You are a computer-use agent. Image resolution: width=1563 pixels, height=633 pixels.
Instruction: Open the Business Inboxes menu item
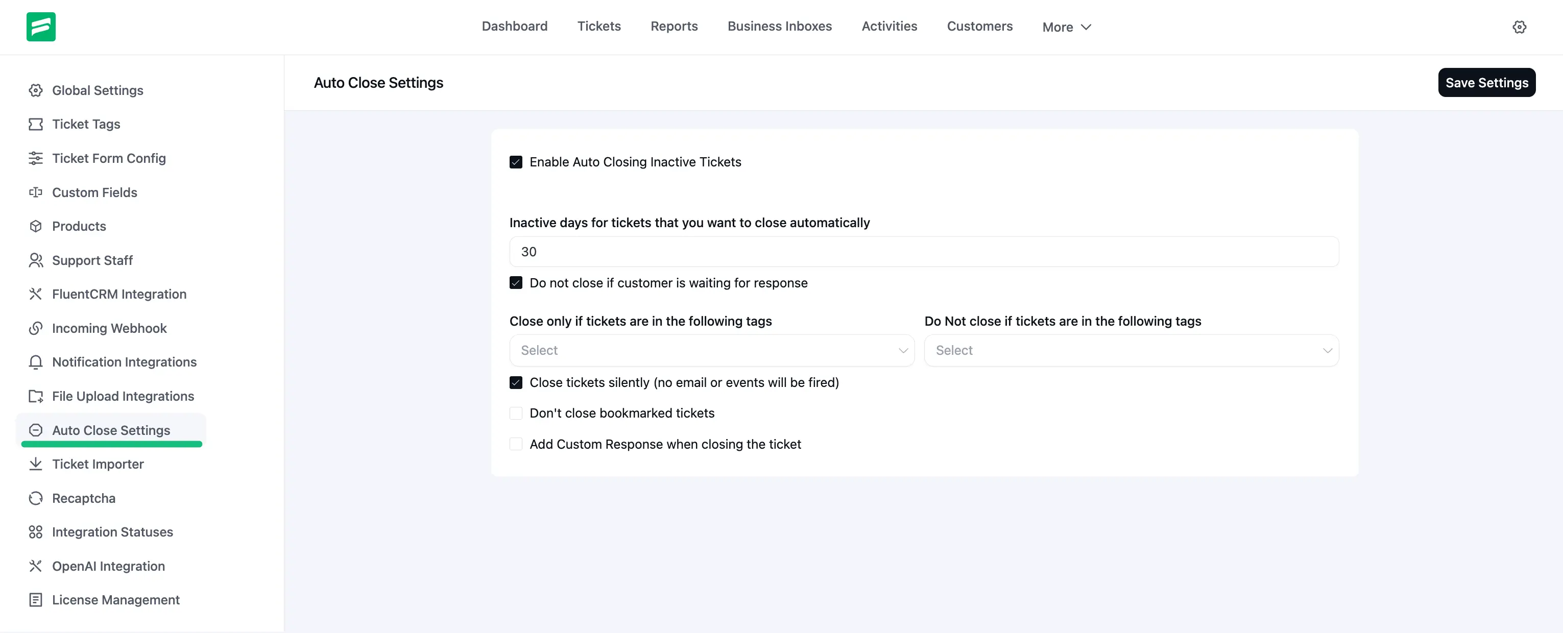(780, 26)
